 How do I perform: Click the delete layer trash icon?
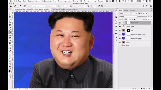[x=149, y=88]
